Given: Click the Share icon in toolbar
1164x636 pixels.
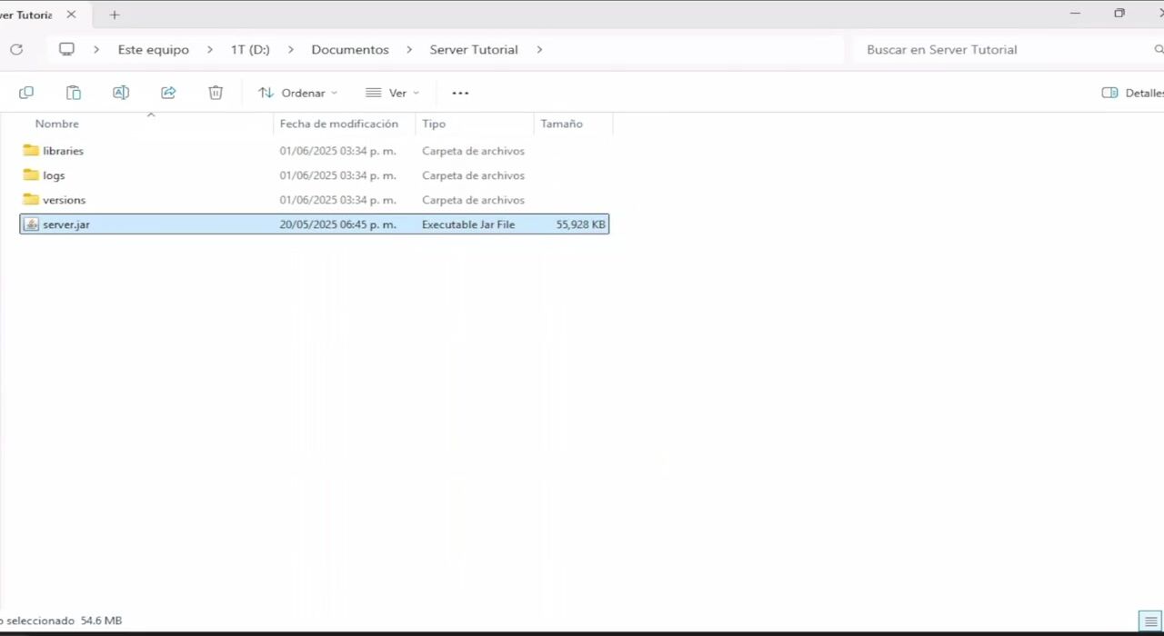Looking at the screenshot, I should pos(168,93).
